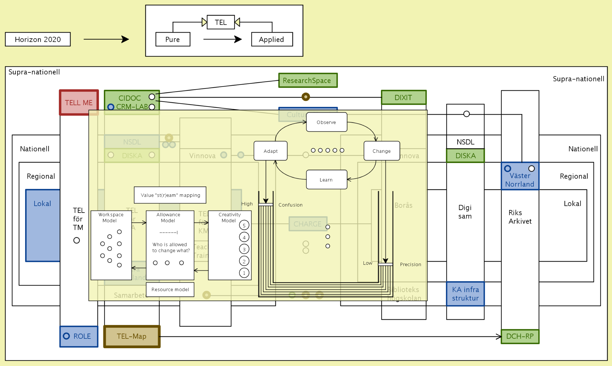The width and height of the screenshot is (612, 366).
Task: Open the ResearchSpace node
Action: pos(308,81)
